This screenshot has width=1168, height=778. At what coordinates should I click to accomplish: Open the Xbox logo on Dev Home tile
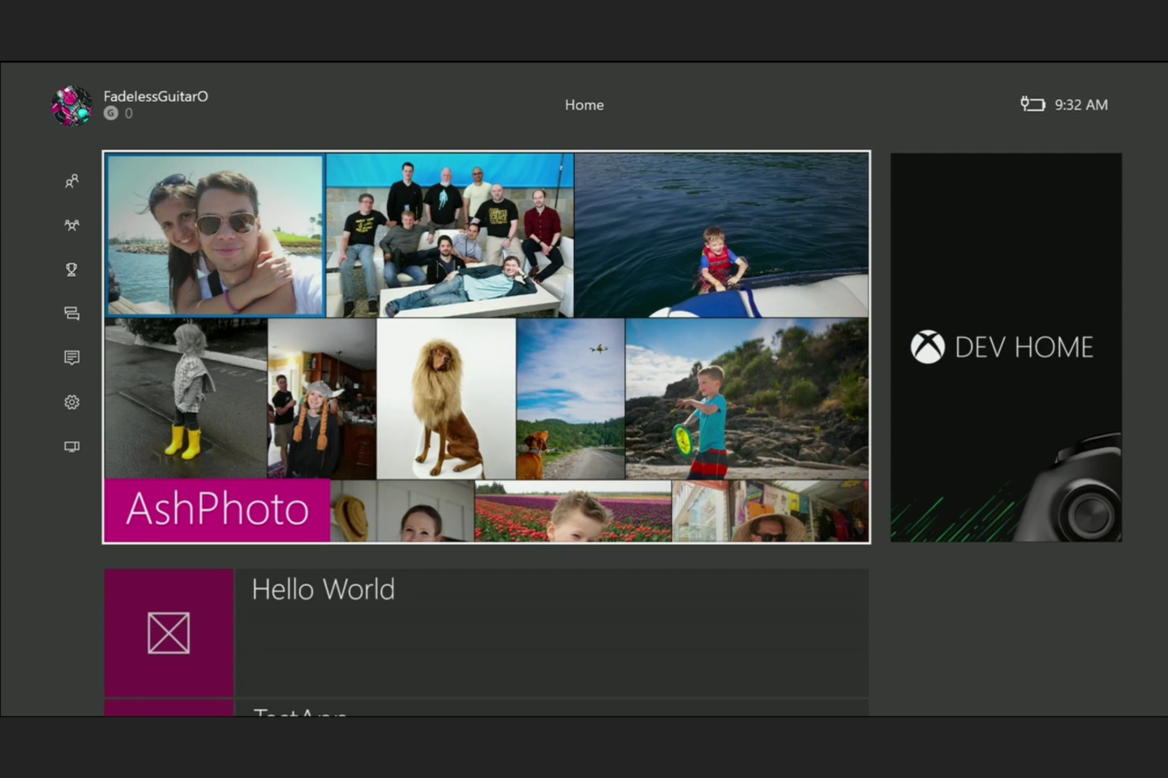point(926,347)
